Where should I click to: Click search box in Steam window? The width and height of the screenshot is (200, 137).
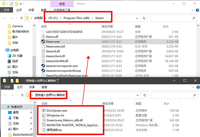point(174,18)
